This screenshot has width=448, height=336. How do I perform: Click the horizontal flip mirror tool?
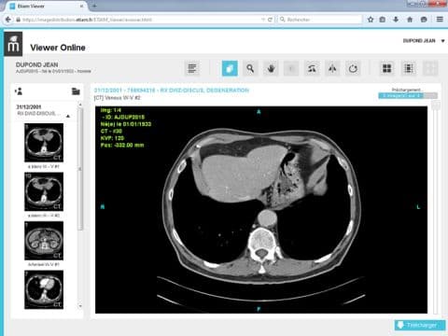point(332,68)
